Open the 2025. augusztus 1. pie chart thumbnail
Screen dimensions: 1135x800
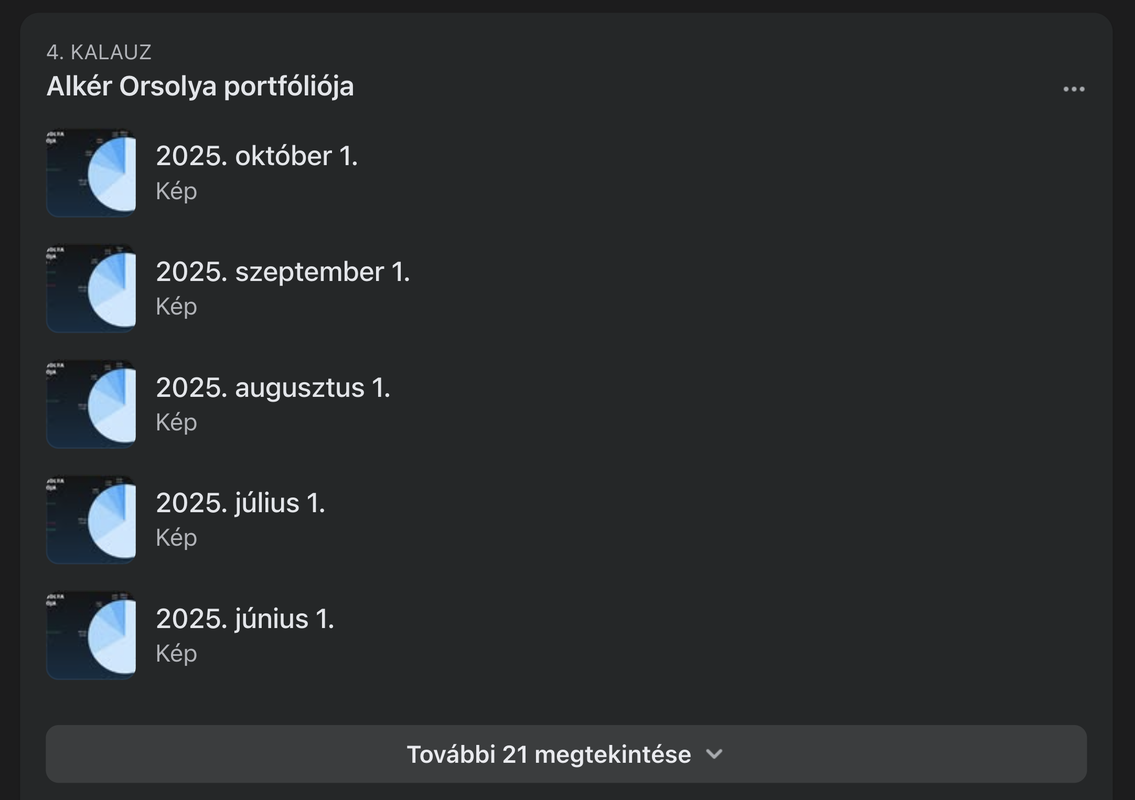pyautogui.click(x=91, y=404)
